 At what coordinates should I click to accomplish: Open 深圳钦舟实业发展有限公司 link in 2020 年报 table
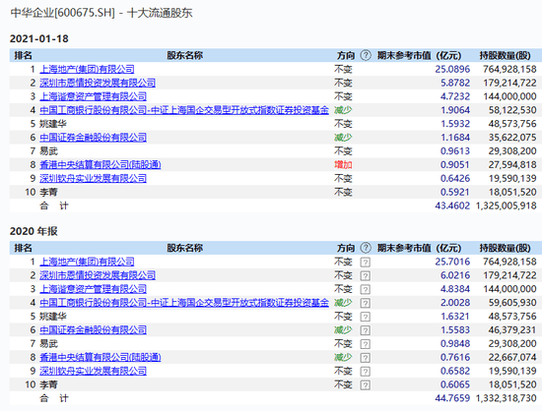(x=93, y=371)
